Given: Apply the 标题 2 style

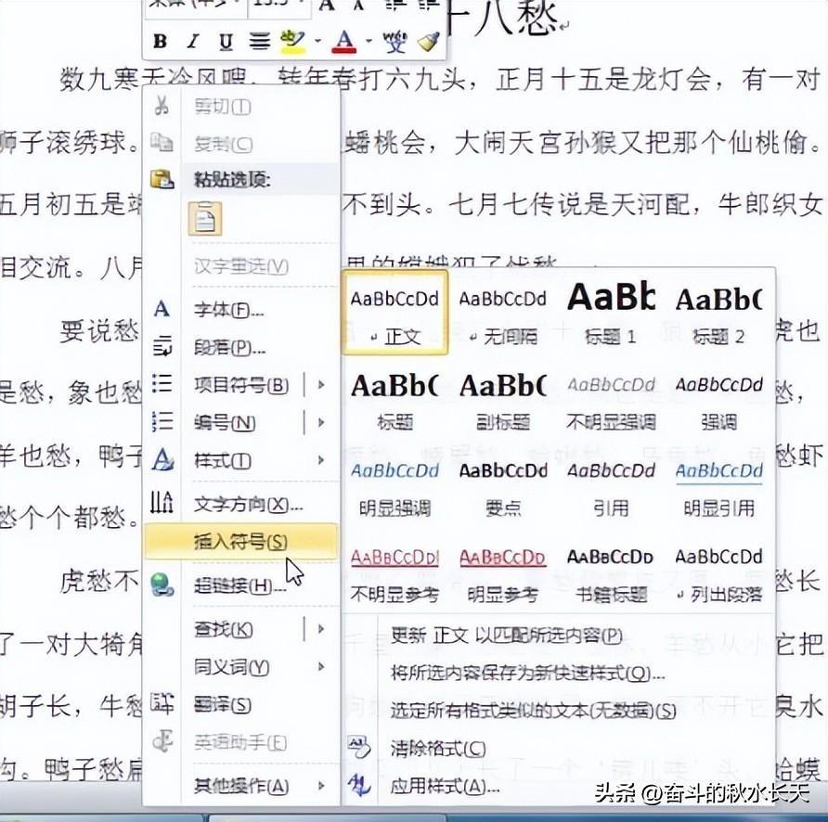Looking at the screenshot, I should [x=718, y=313].
